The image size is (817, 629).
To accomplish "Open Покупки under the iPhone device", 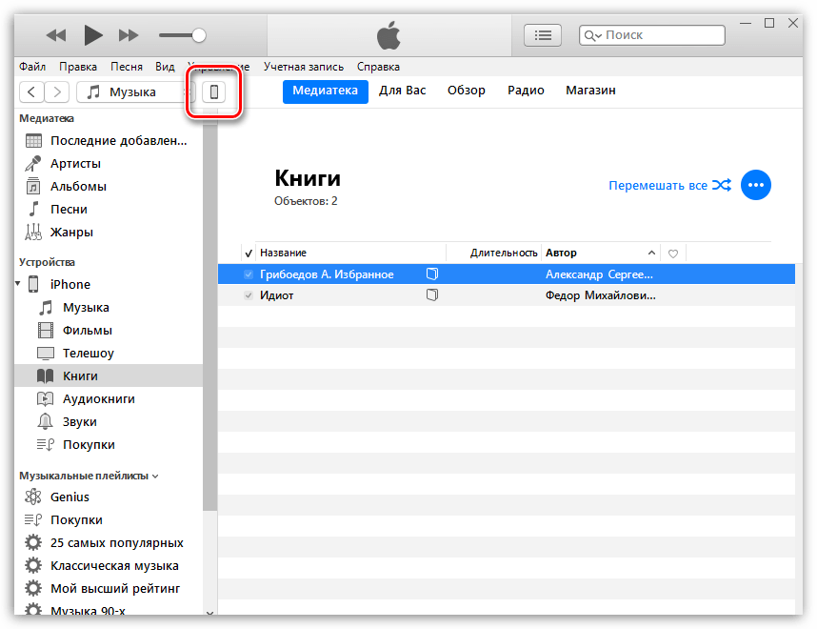I will tap(109, 445).
